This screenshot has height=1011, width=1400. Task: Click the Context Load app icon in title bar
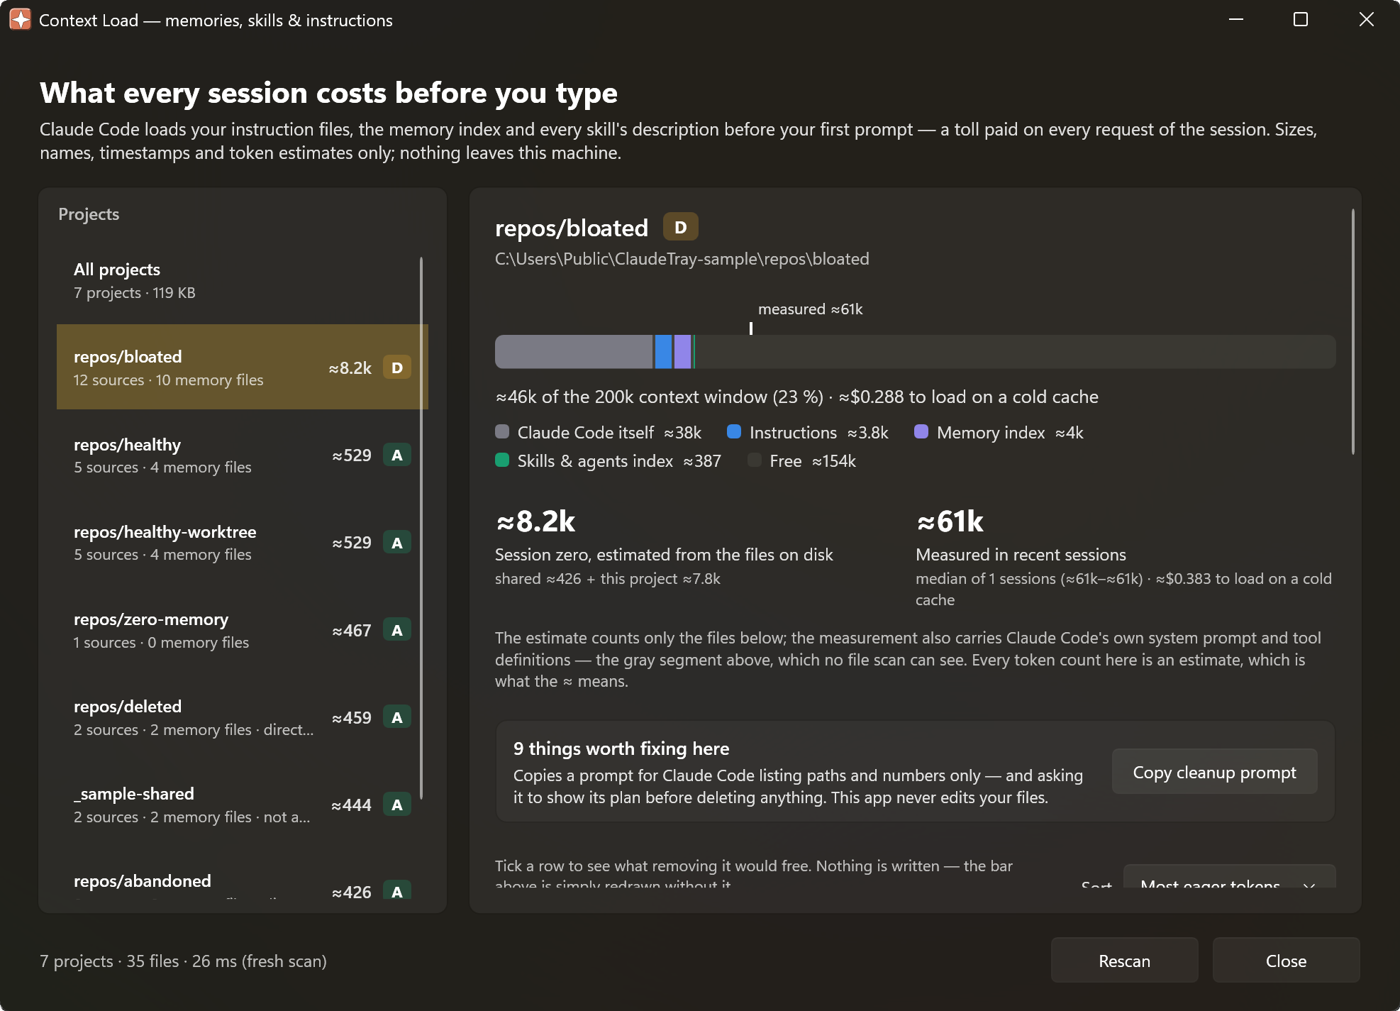(20, 20)
